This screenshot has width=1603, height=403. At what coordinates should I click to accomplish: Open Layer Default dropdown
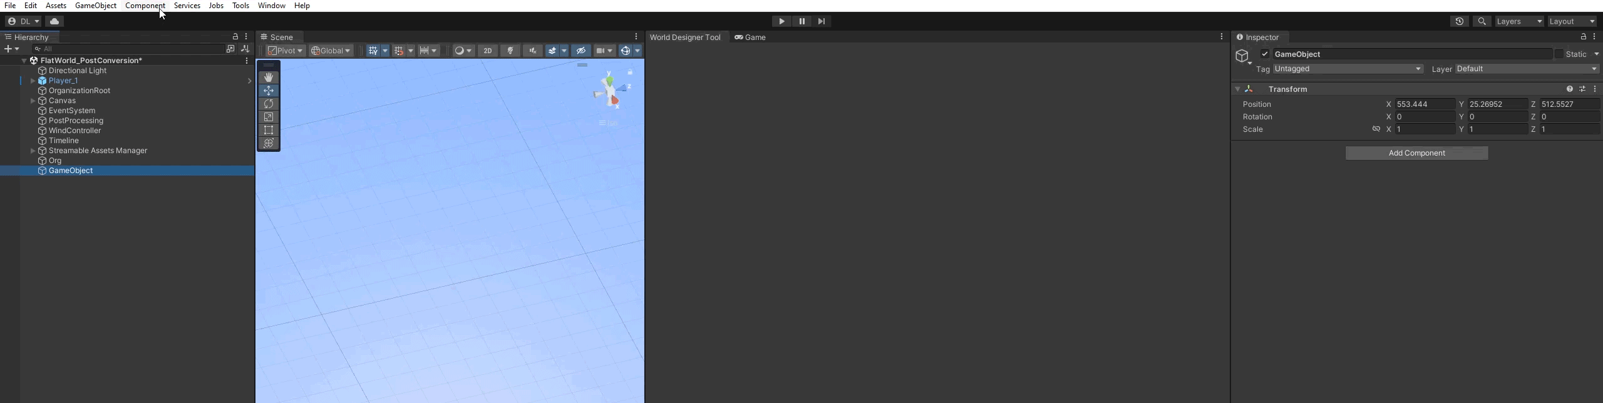[1527, 69]
